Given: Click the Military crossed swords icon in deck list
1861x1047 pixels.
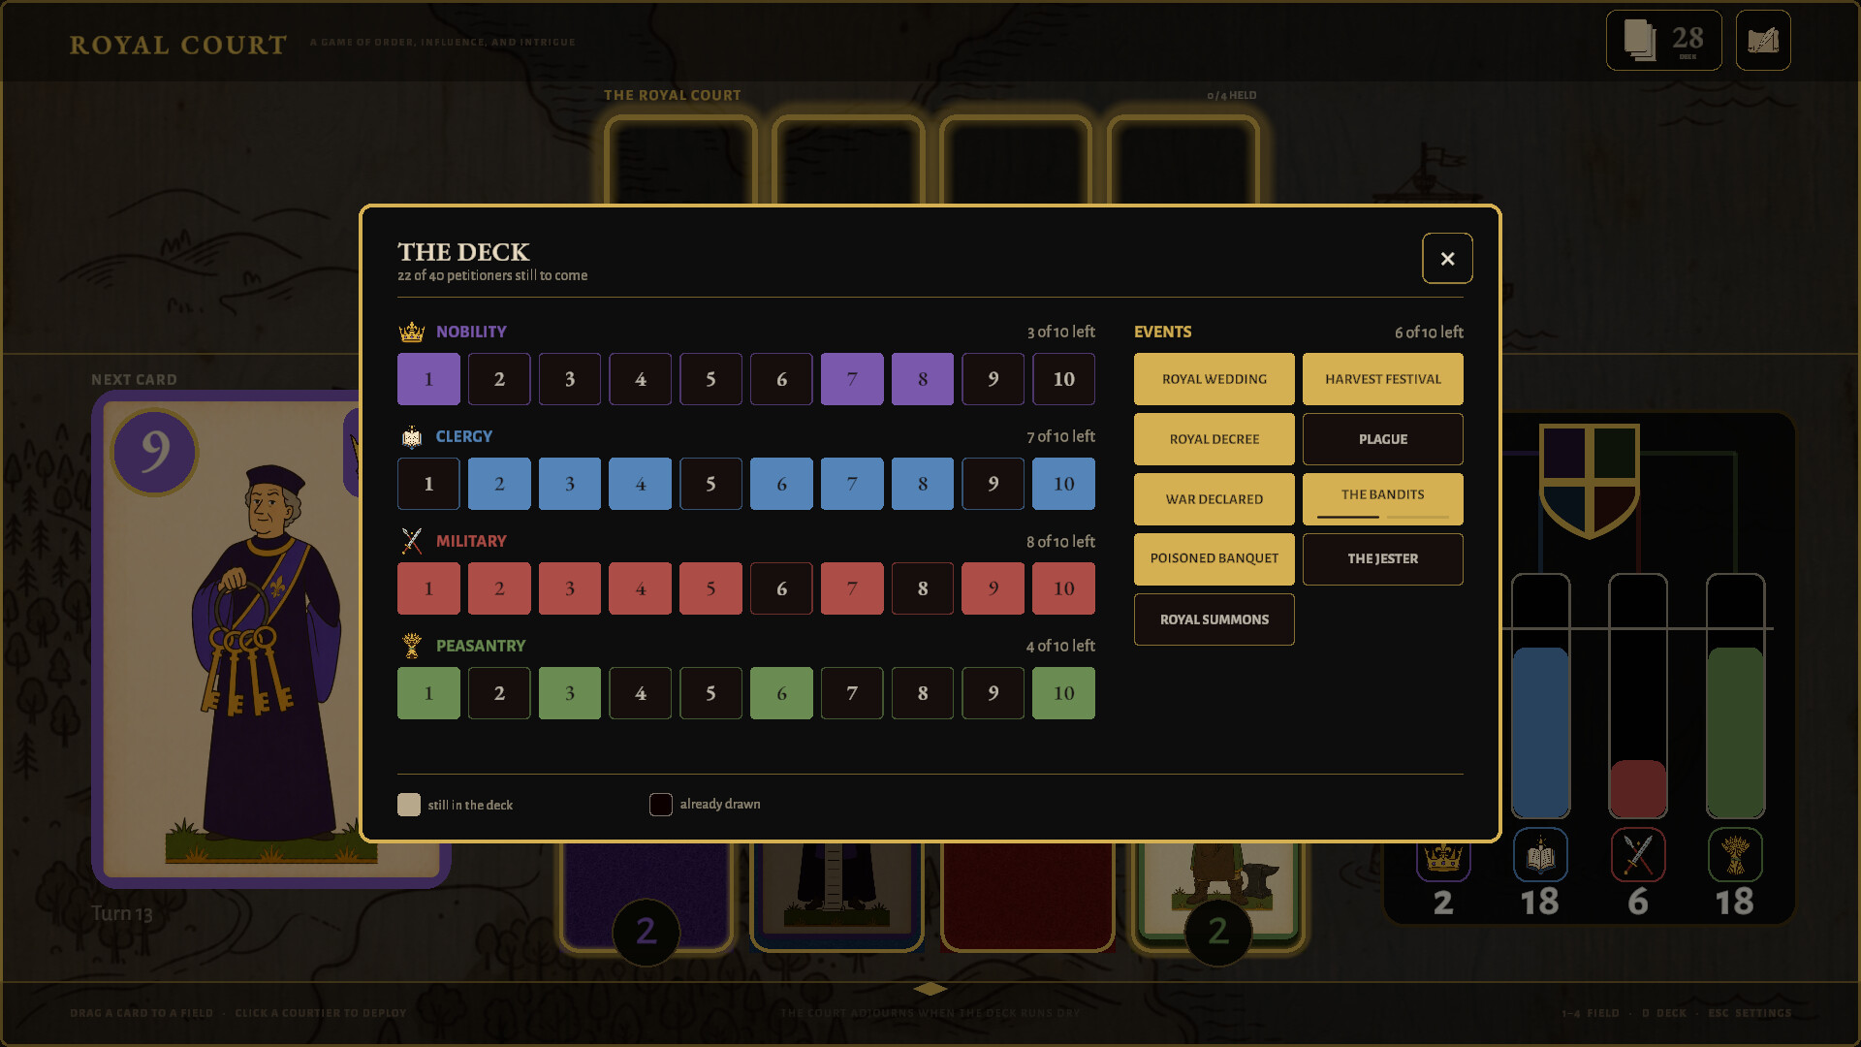Looking at the screenshot, I should coord(412,541).
